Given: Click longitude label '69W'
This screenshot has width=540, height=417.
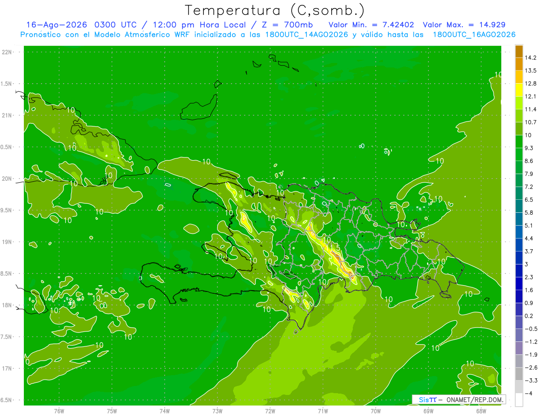Looking at the screenshot, I should [428, 411].
